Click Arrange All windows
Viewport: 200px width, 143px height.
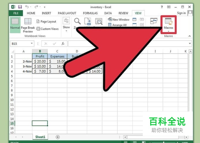tap(117, 25)
